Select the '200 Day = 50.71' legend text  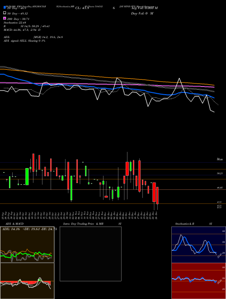pos(18,19)
